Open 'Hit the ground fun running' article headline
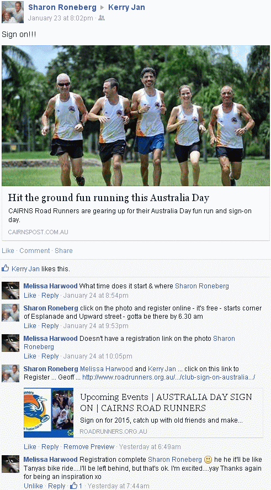 108,198
